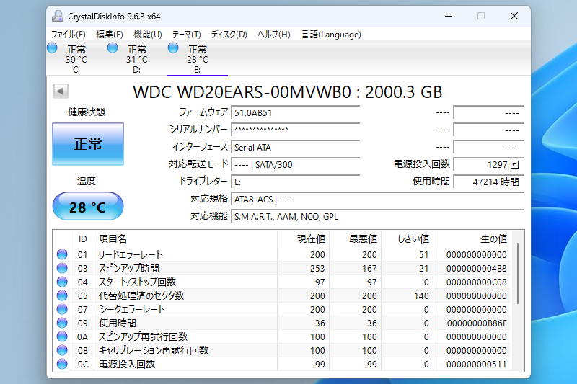This screenshot has width=577, height=384.
Task: Open the 編集(E) menu
Action: point(110,35)
